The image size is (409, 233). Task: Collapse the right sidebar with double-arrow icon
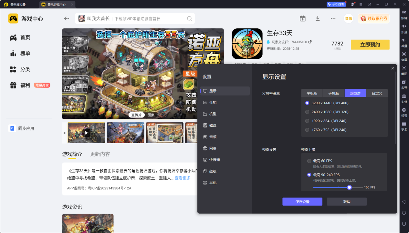(x=404, y=4)
